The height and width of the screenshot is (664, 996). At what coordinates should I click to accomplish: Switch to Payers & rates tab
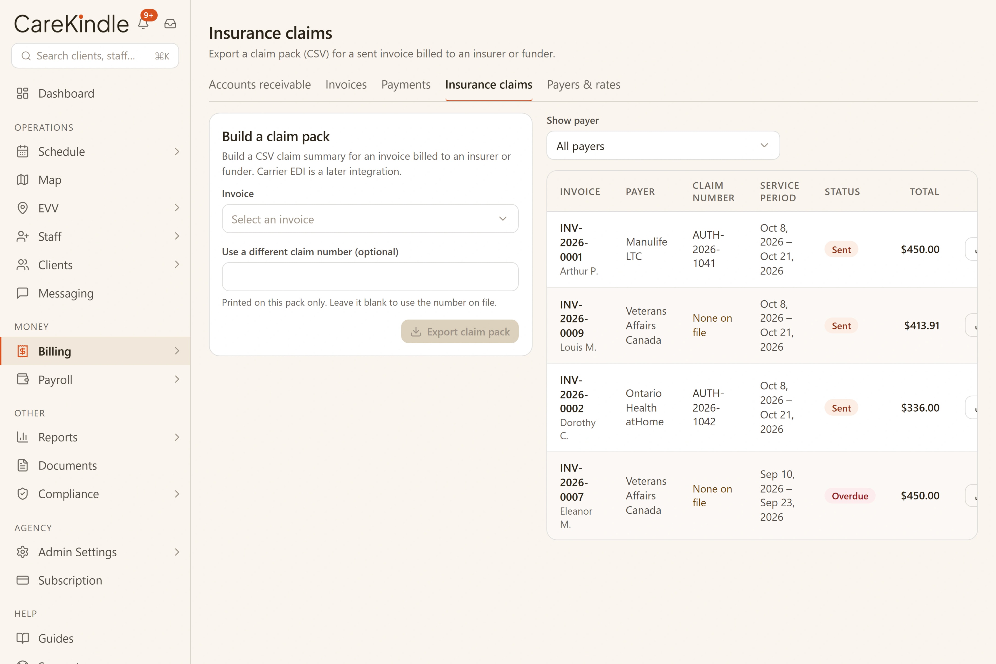click(x=584, y=85)
